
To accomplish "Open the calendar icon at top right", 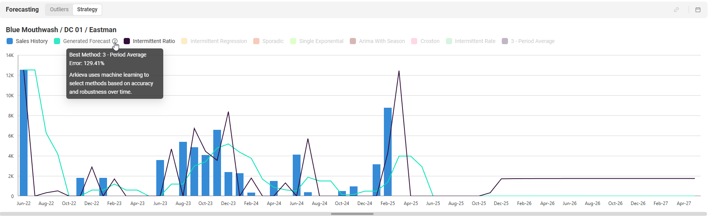I will (698, 10).
